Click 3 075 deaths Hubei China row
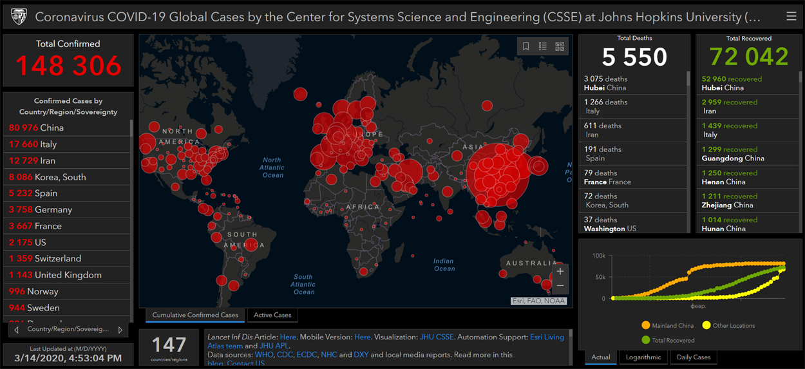805x369 pixels. 633,83
